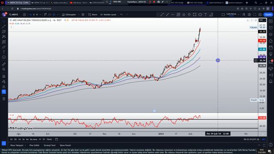Toggle the lock all drawings icon
The width and height of the screenshot is (274, 154).
[4, 86]
